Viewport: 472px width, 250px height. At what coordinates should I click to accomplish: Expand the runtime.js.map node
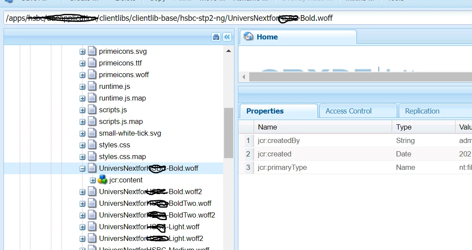point(82,98)
